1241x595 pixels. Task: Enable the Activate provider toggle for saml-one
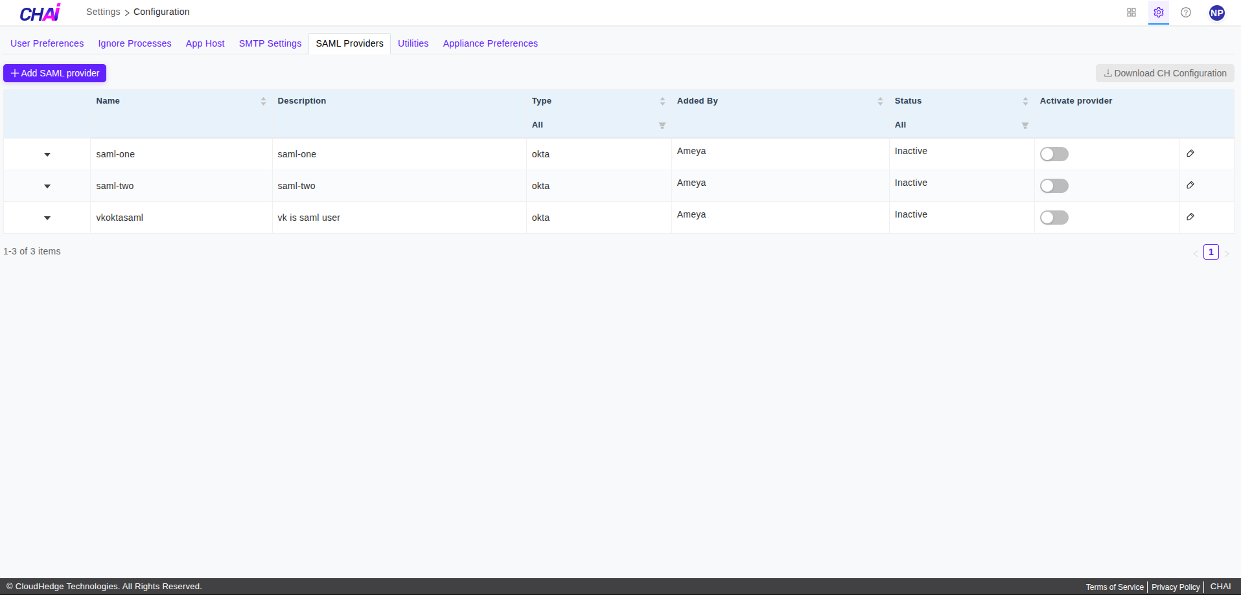(1054, 154)
